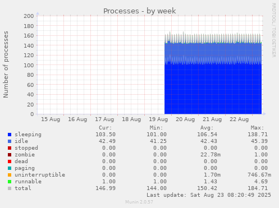Click total maximum value 184.71
279x208 pixels.
click(x=258, y=188)
